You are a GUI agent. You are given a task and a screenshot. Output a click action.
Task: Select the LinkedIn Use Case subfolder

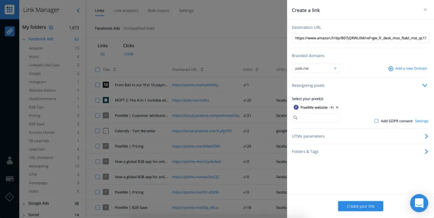click(44, 65)
